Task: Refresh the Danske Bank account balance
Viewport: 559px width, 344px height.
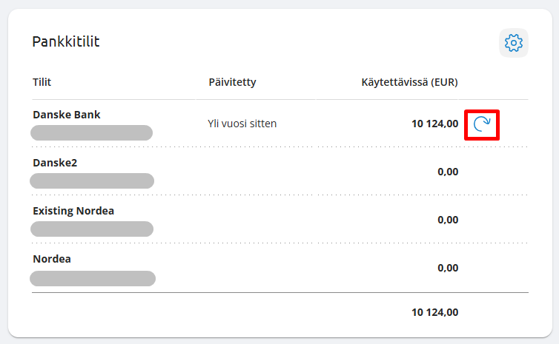Action: (482, 124)
